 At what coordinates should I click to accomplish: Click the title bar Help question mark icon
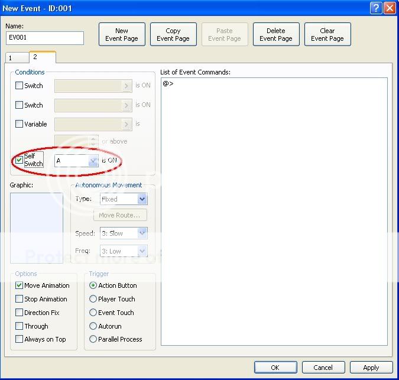tap(376, 8)
